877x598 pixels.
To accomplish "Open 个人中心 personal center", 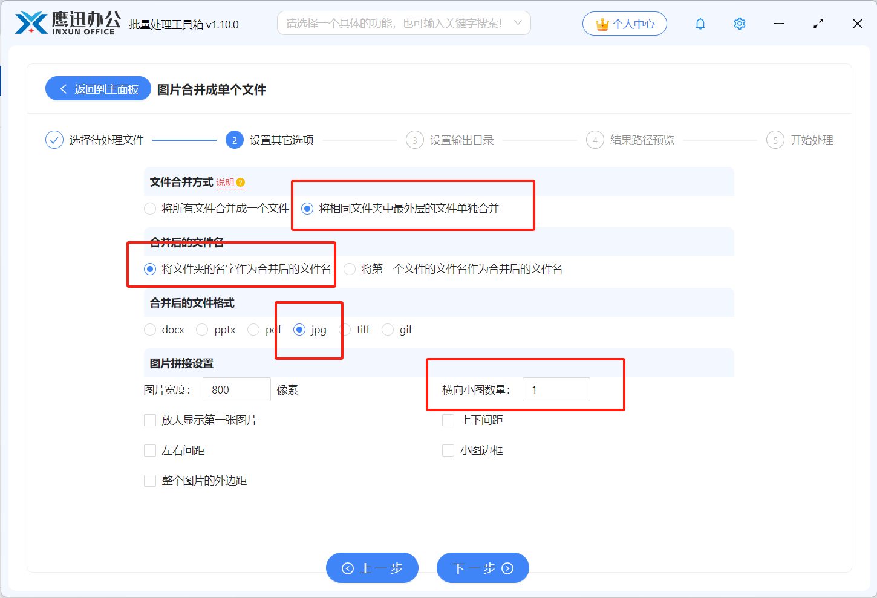I will pos(625,24).
